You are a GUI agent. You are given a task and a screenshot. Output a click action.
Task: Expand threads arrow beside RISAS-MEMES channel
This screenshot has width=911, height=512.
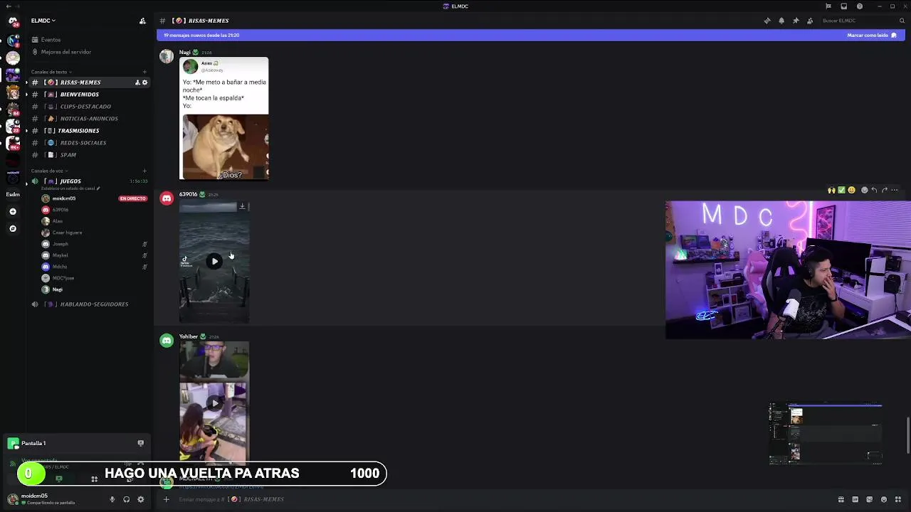click(26, 82)
